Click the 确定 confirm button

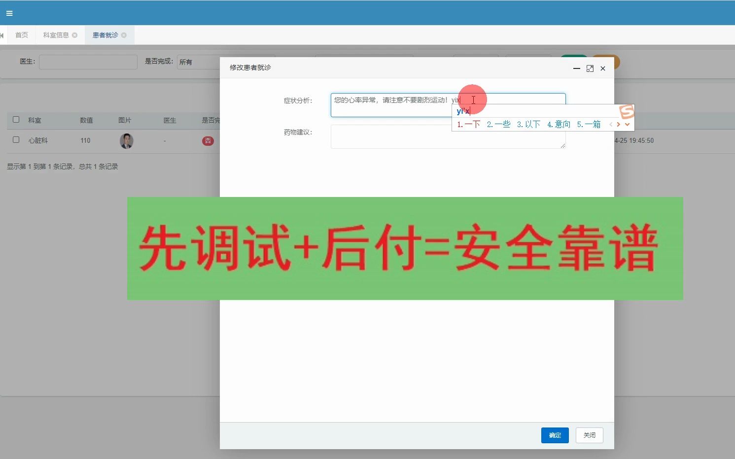(555, 435)
